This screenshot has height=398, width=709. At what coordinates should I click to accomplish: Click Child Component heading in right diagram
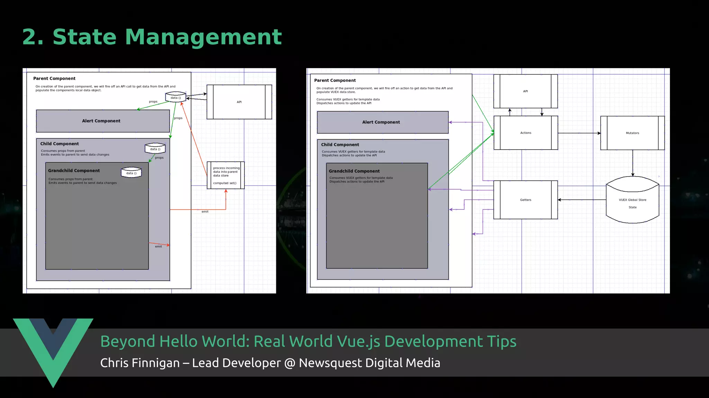point(340,145)
